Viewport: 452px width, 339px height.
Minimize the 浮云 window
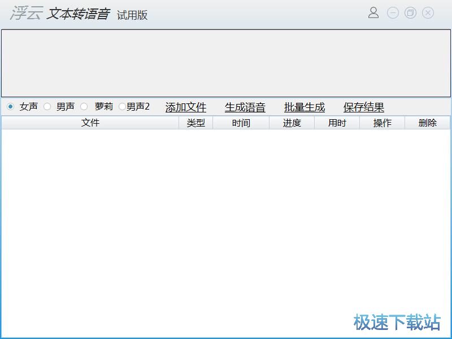pyautogui.click(x=393, y=12)
